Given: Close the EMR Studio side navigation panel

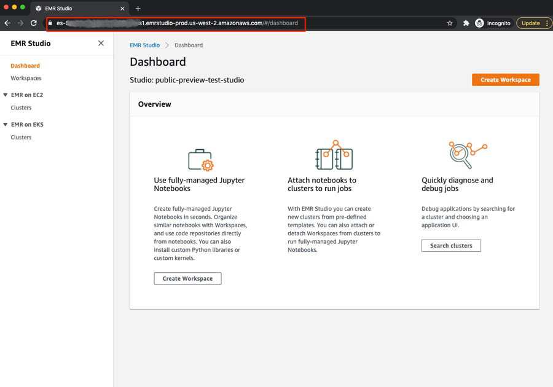Looking at the screenshot, I should (101, 43).
